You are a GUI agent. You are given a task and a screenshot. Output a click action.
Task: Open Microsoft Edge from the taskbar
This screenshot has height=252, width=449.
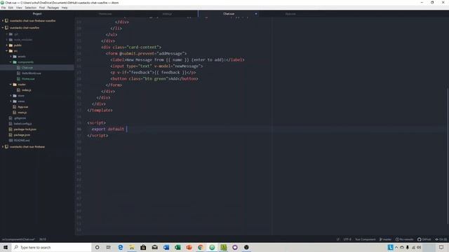pos(120,247)
